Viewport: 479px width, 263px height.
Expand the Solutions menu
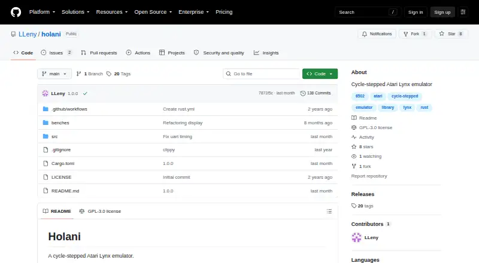point(75,12)
